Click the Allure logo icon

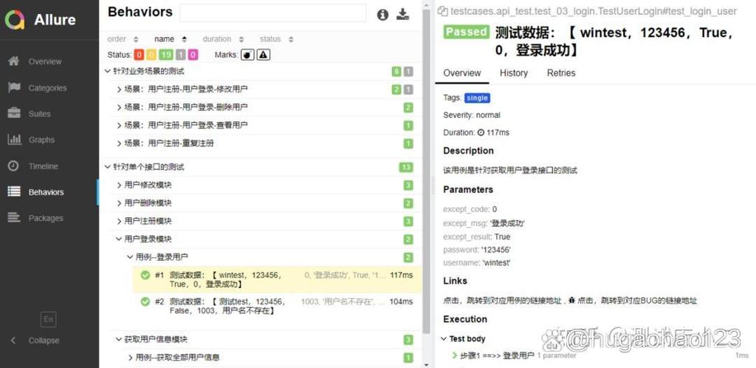point(15,19)
